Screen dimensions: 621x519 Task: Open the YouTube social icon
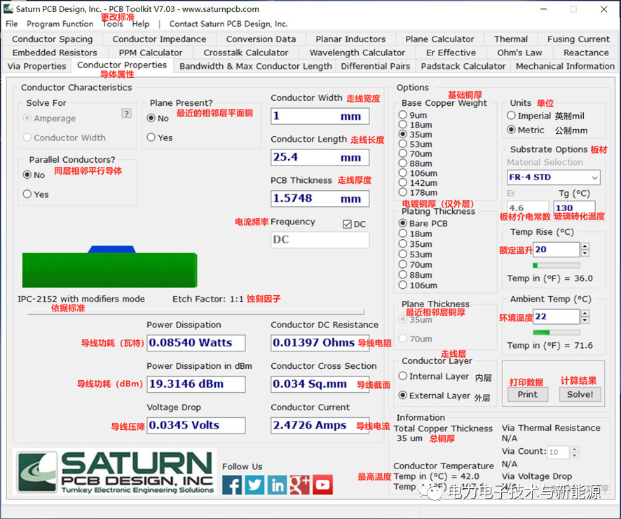pos(323,485)
